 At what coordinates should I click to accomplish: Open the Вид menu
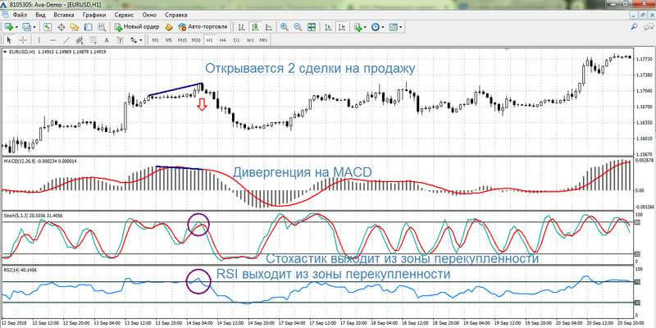pyautogui.click(x=40, y=15)
